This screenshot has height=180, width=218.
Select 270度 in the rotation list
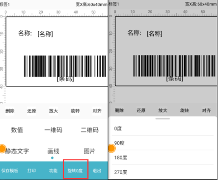coord(163,172)
